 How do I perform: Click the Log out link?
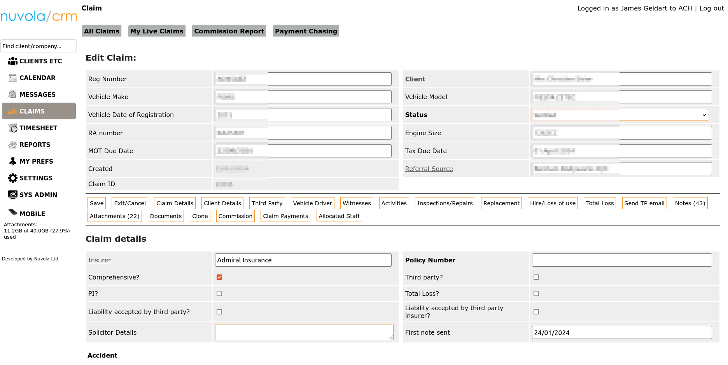[711, 8]
